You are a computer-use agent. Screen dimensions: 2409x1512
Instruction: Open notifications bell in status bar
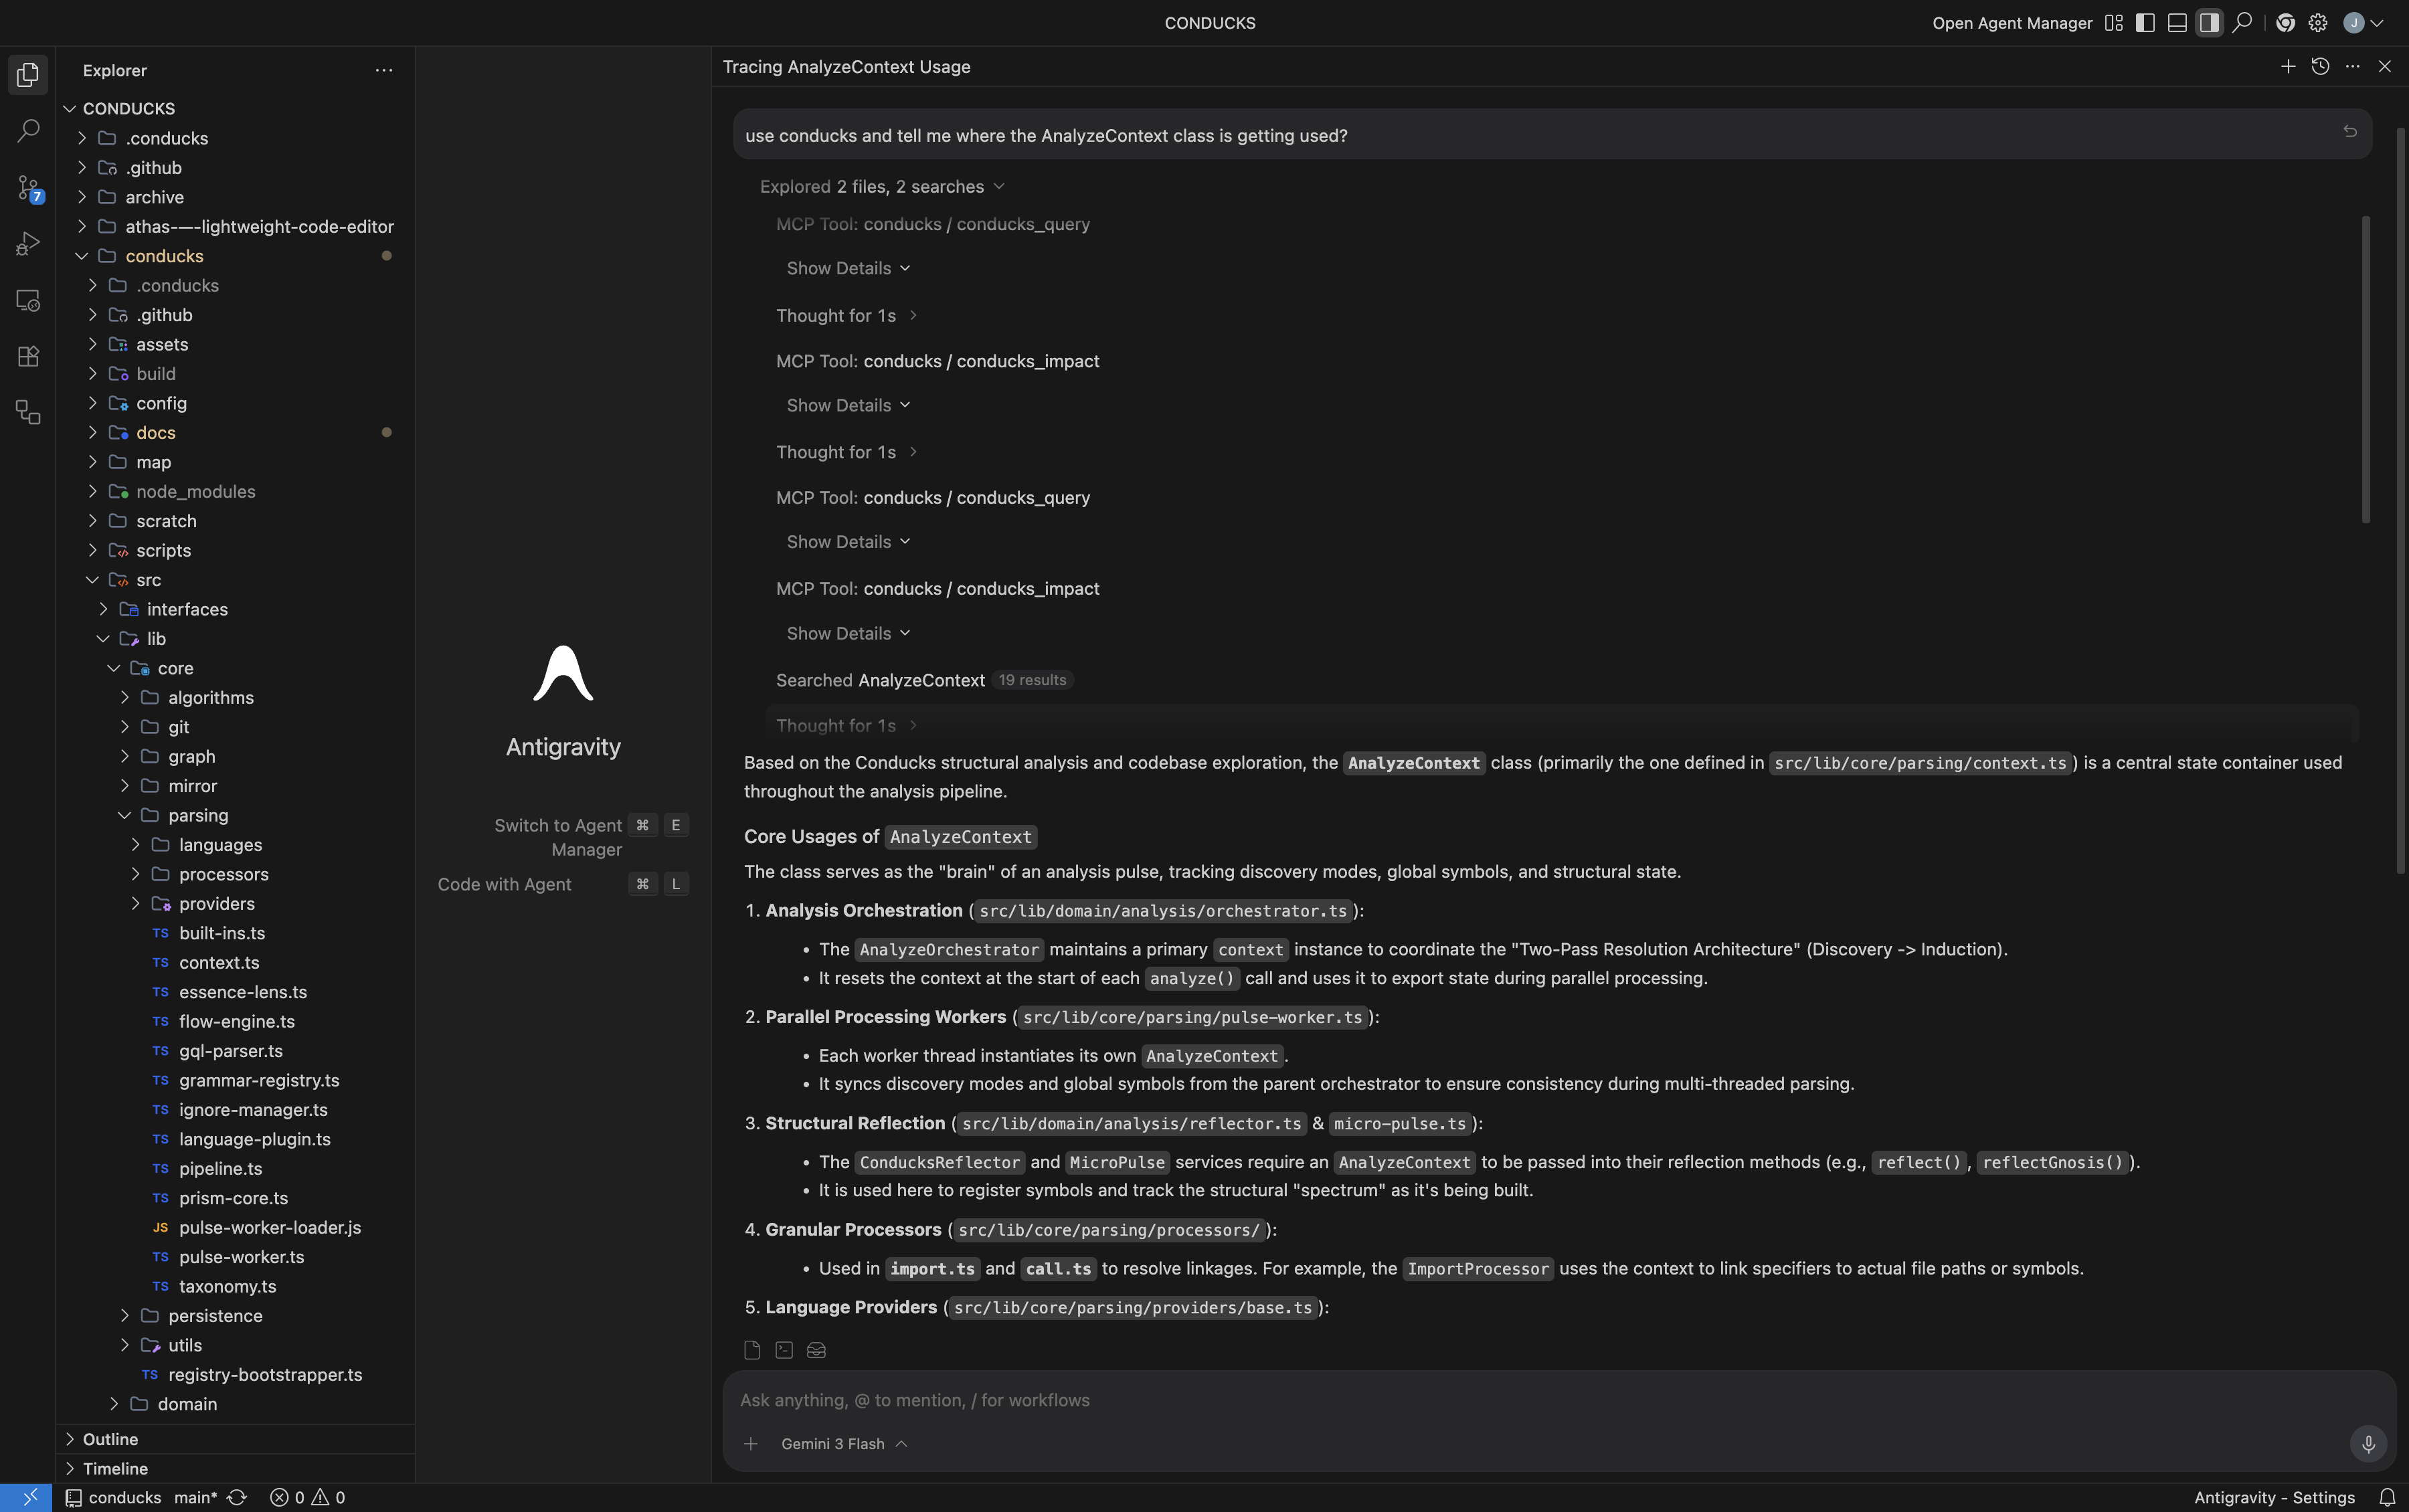[2387, 1497]
